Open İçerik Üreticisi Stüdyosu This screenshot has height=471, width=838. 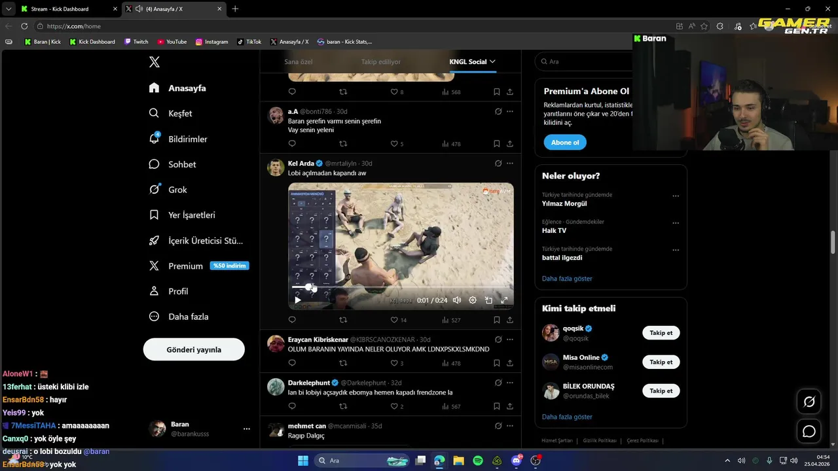(196, 240)
